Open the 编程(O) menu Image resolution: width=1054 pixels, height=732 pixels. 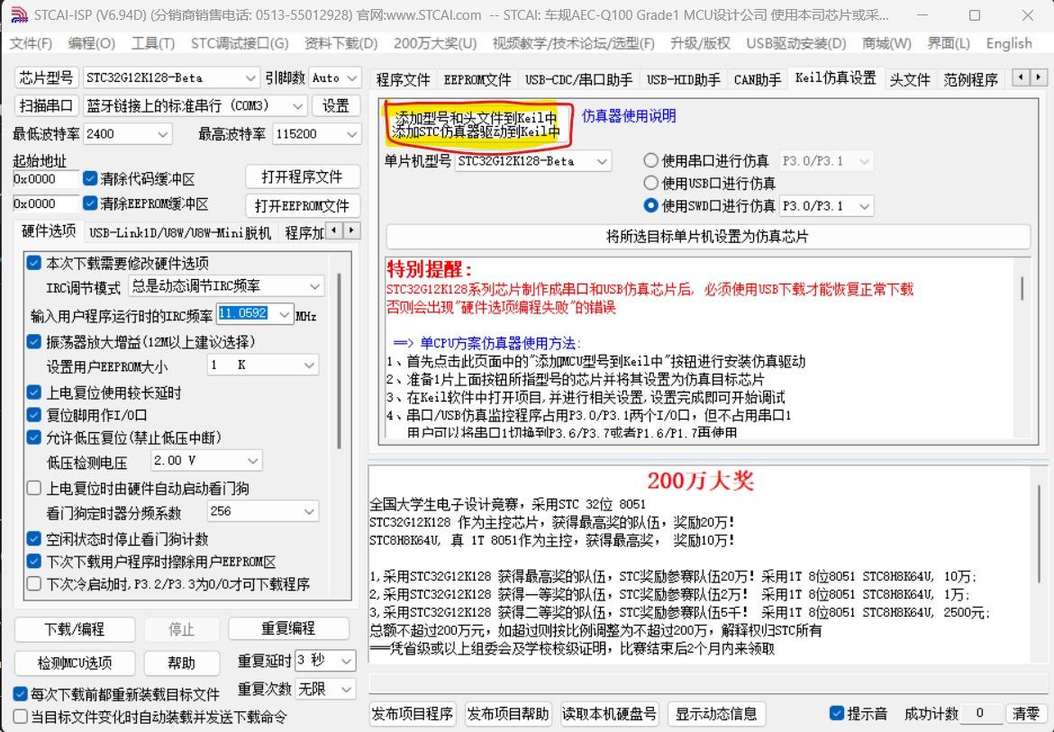[x=91, y=43]
